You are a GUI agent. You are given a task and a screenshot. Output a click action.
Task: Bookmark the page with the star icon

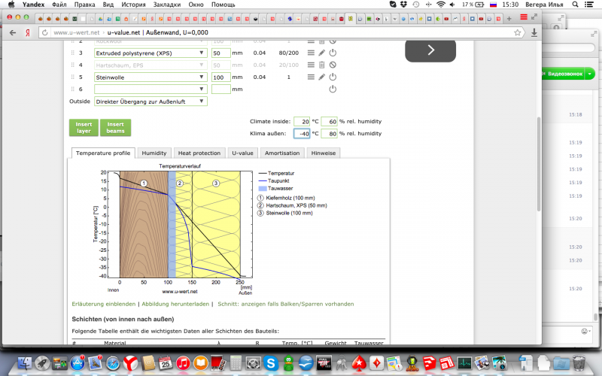point(518,32)
